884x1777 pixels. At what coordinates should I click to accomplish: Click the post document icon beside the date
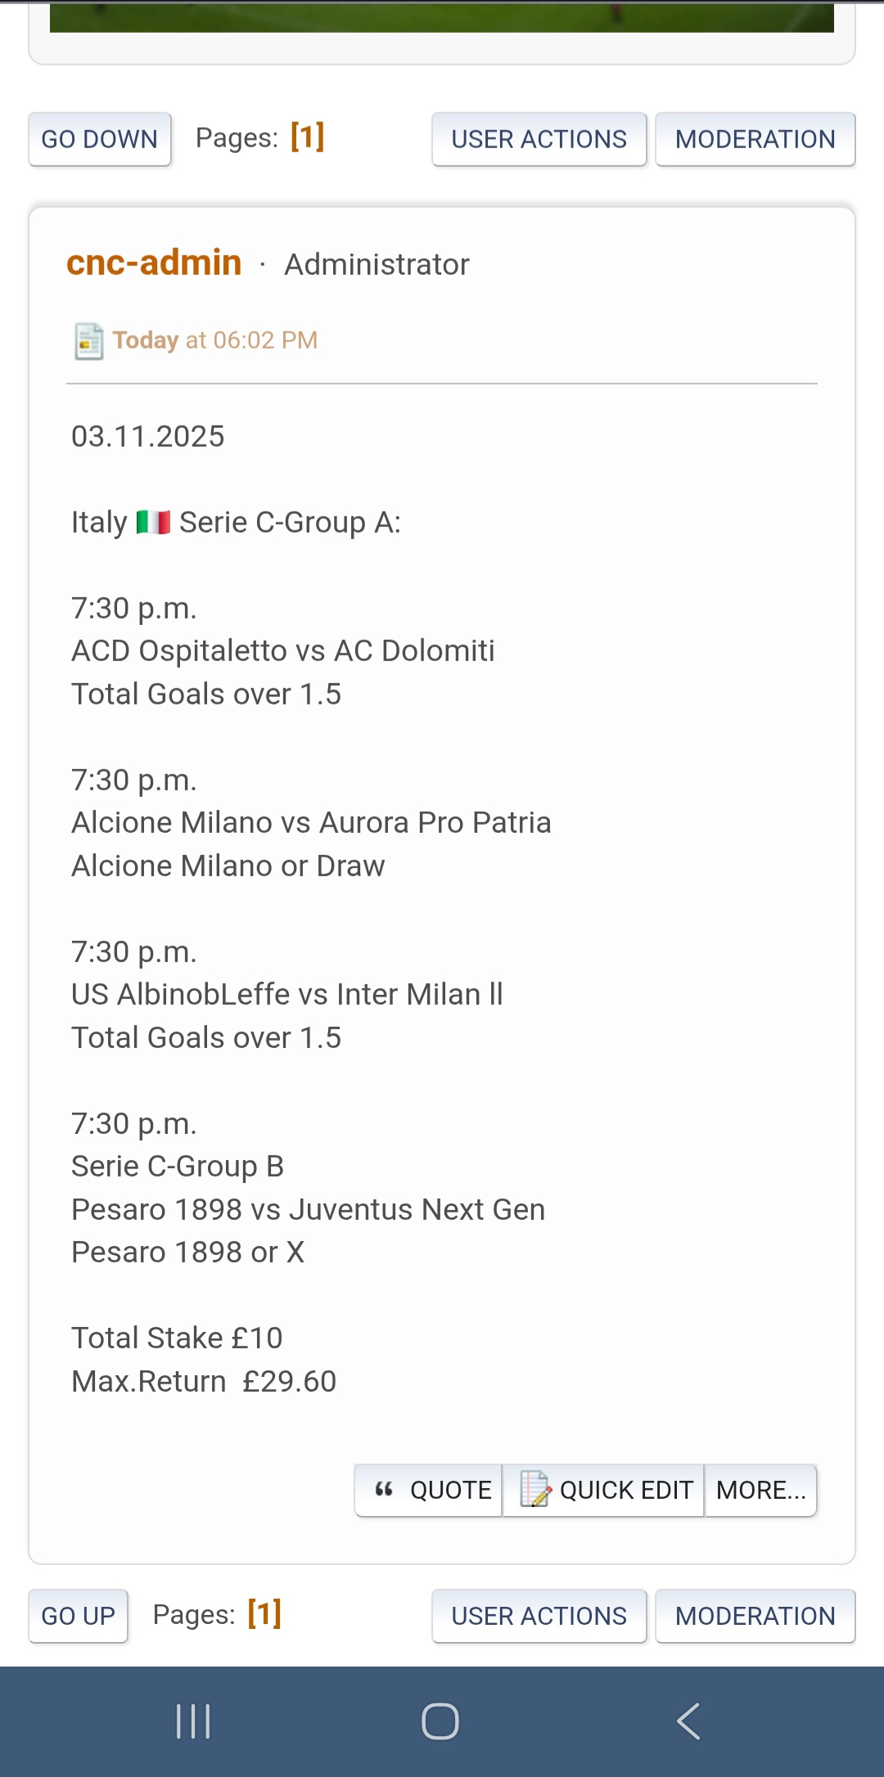click(x=88, y=340)
